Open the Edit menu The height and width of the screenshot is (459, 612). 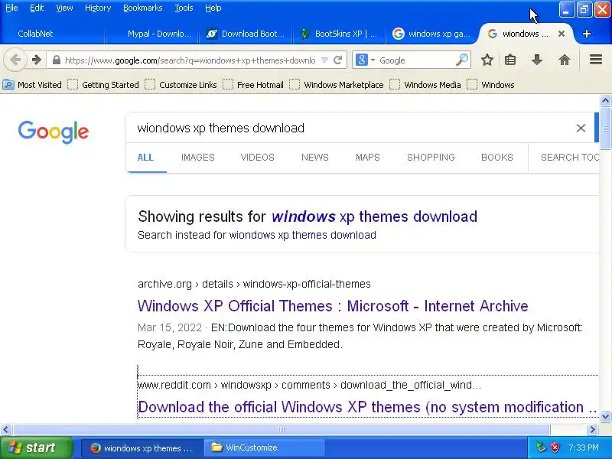[x=37, y=8]
